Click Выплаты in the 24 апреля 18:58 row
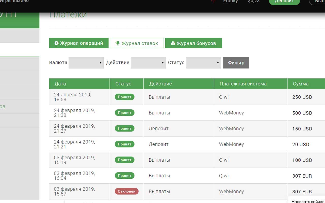 click(x=159, y=97)
